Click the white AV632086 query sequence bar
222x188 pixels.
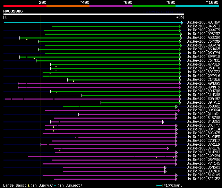point(94,14)
